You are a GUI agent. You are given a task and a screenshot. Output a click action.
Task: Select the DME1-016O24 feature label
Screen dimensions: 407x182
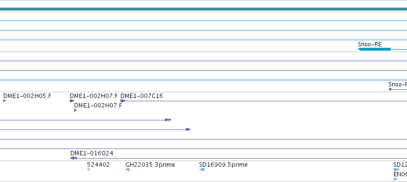(x=92, y=153)
